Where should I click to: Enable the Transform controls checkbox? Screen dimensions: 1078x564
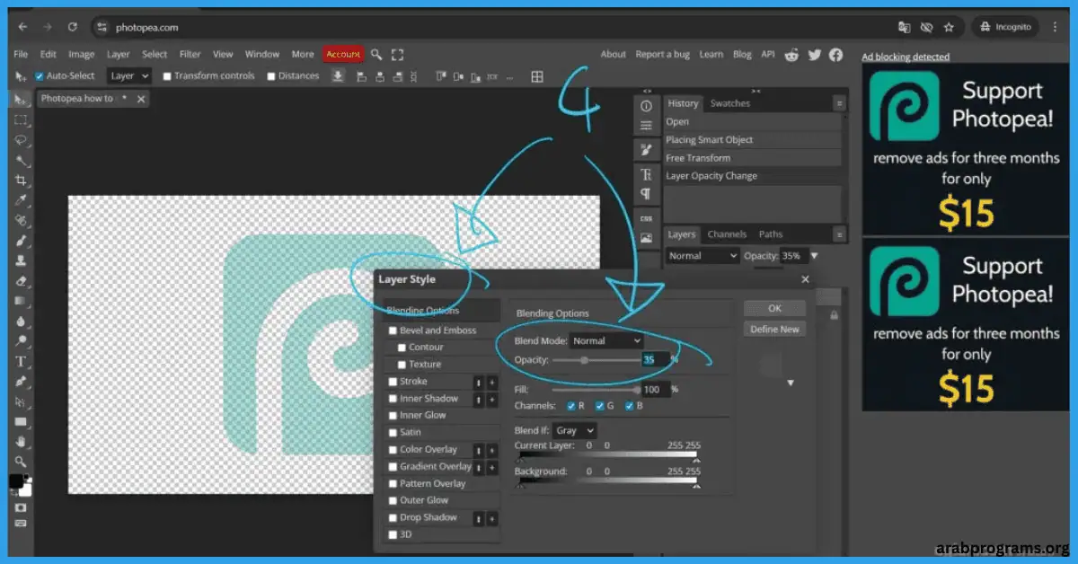click(167, 76)
